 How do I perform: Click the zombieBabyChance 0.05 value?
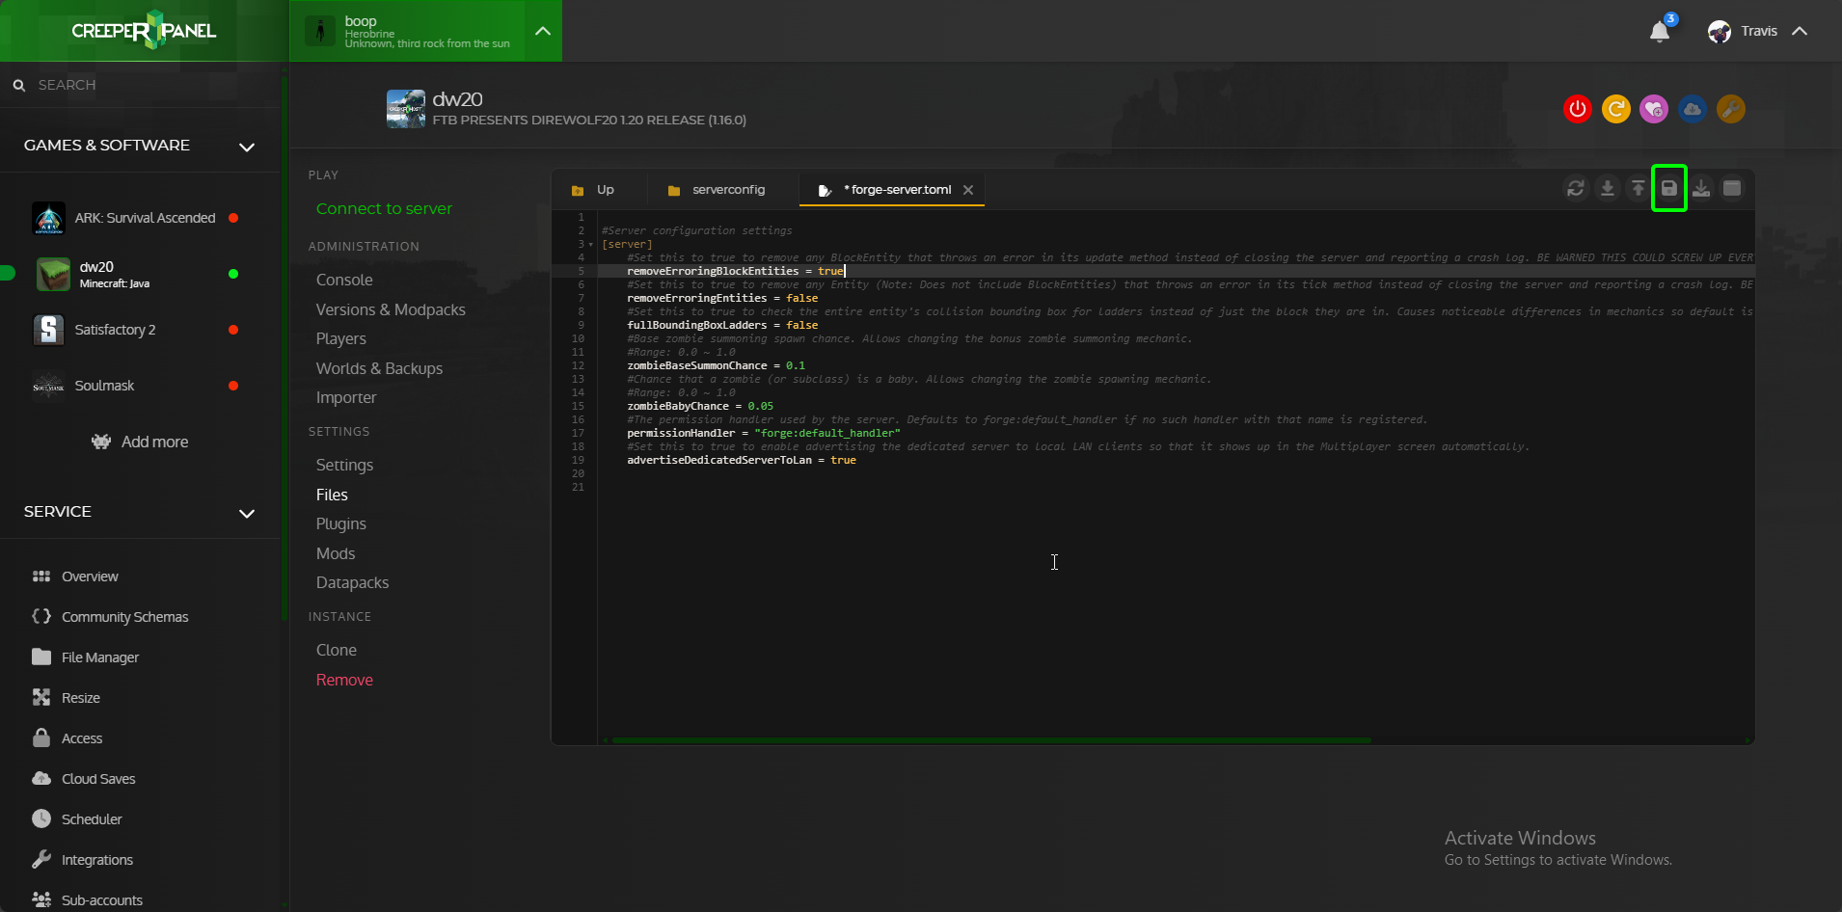click(760, 406)
